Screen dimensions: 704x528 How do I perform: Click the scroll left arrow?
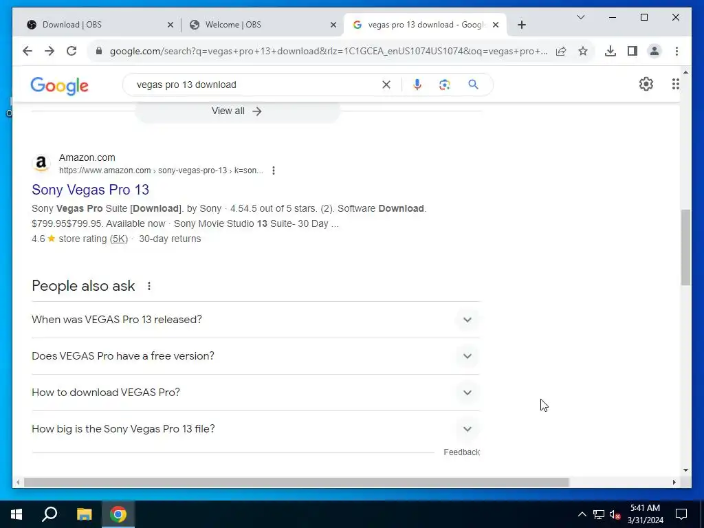(17, 482)
